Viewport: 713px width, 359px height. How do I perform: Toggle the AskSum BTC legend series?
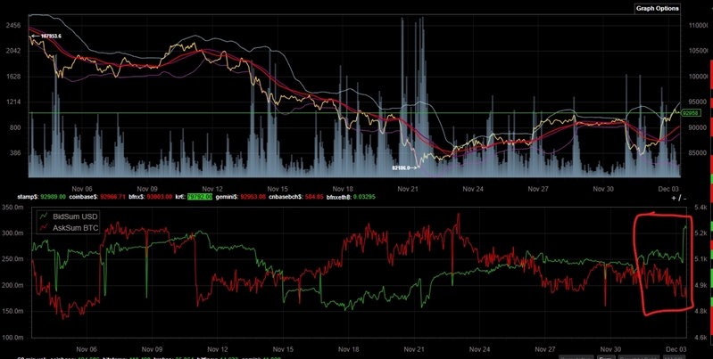pyautogui.click(x=69, y=226)
